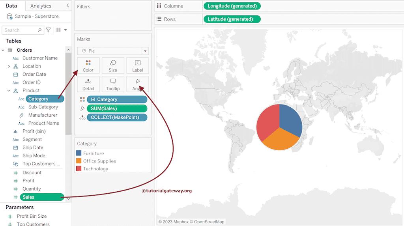Click the Product hierarchy icon
The width and height of the screenshot is (404, 226).
click(x=16, y=91)
